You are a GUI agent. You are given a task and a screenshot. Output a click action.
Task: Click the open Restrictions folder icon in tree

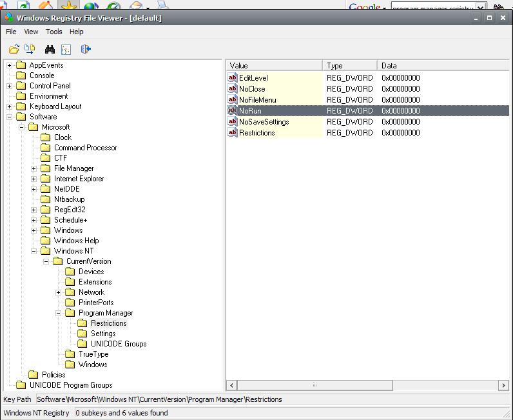[82, 323]
